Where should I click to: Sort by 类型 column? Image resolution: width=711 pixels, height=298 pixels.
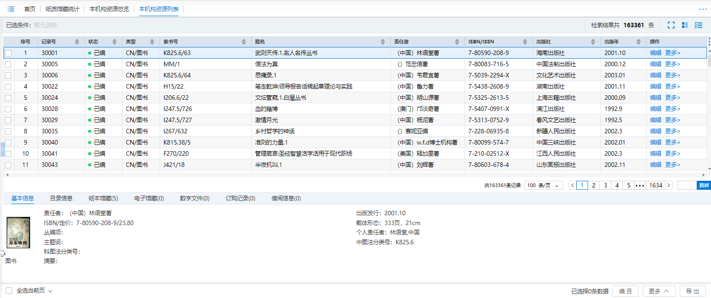[152, 42]
